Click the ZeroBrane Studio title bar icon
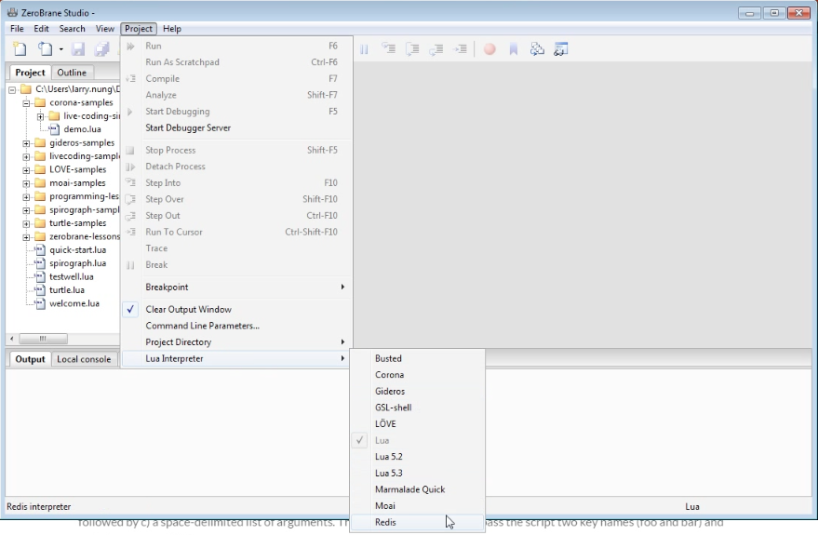This screenshot has height=535, width=818. tap(12, 12)
